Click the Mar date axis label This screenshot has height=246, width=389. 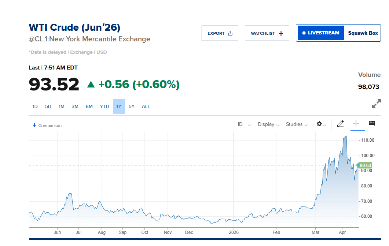tap(316, 232)
